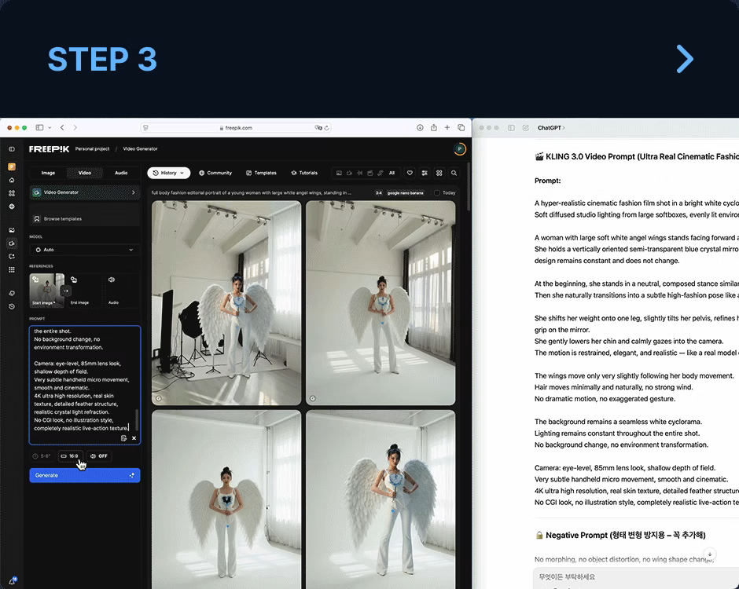Filter history by audio waveform icon
This screenshot has width=739, height=589.
pyautogui.click(x=359, y=173)
